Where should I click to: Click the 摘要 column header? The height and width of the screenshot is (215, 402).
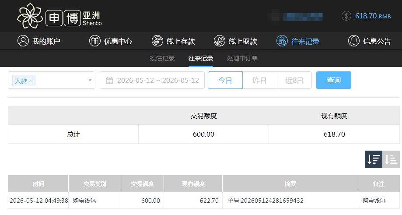(290, 184)
